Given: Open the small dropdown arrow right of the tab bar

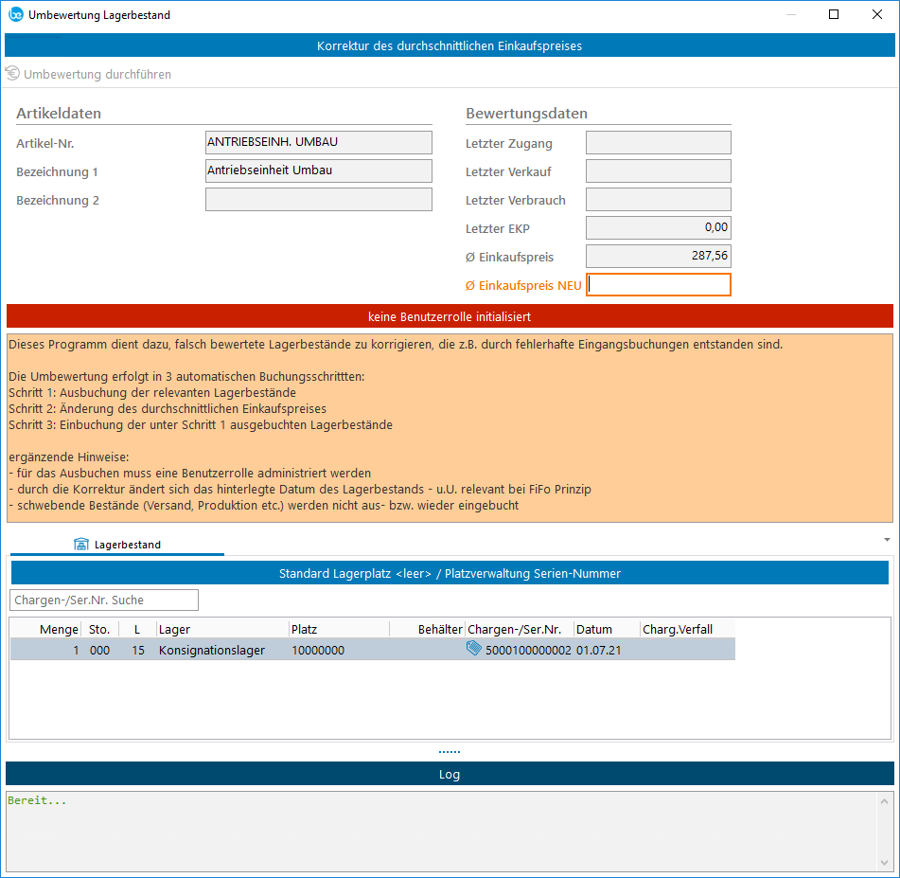Looking at the screenshot, I should coord(887,539).
